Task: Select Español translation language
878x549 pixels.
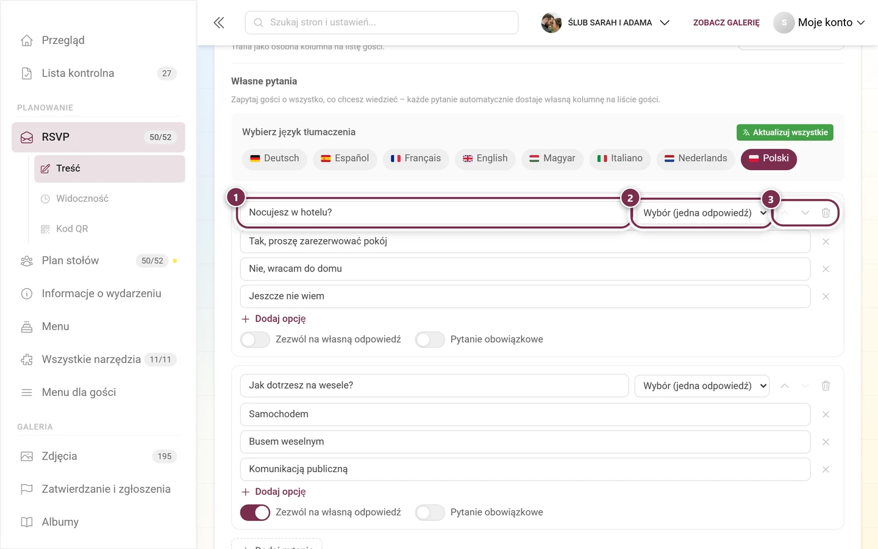Action: (345, 159)
